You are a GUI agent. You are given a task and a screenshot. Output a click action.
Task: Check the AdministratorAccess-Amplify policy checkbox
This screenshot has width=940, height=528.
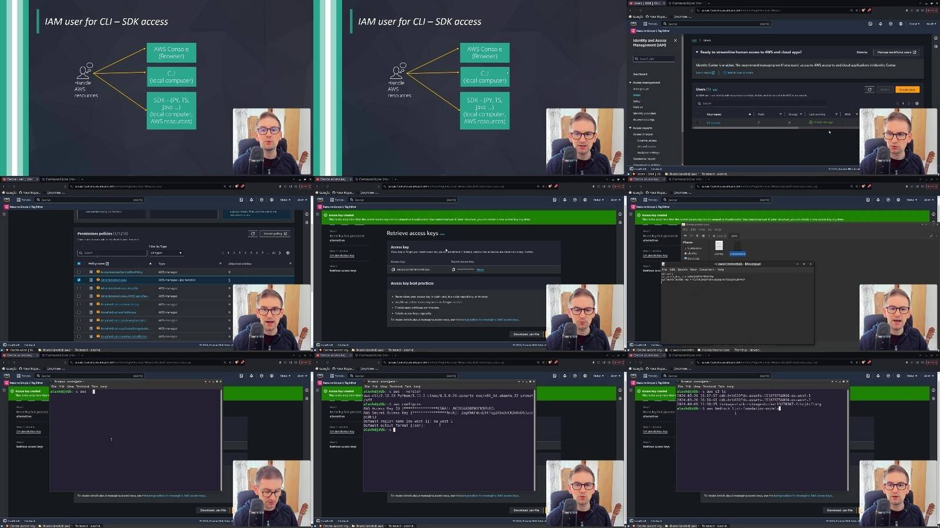[x=79, y=288]
